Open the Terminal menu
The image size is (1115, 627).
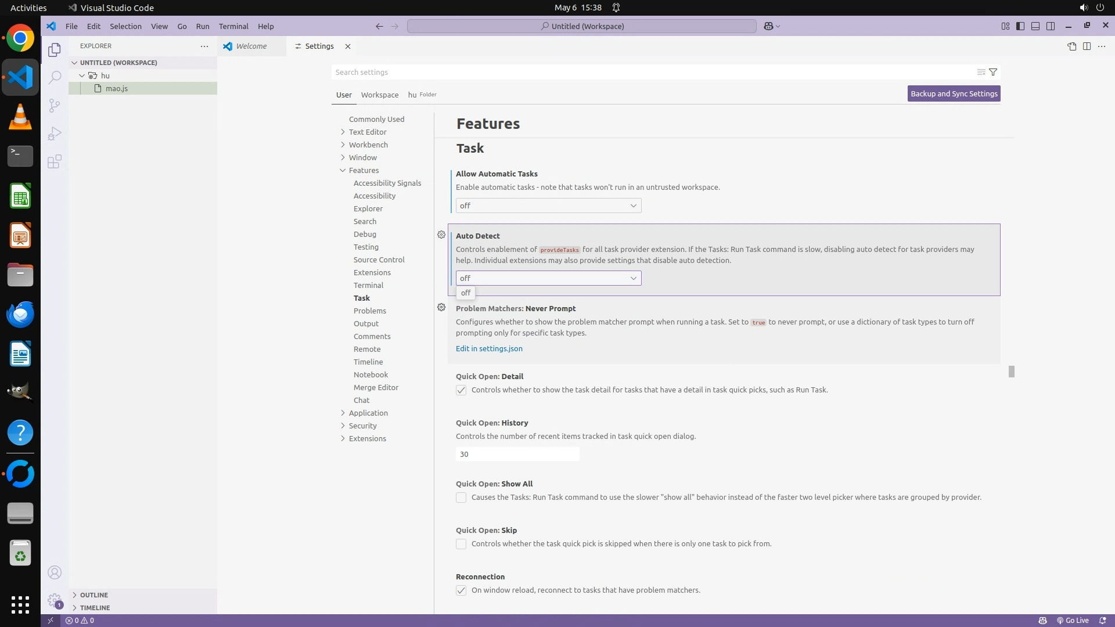233,26
